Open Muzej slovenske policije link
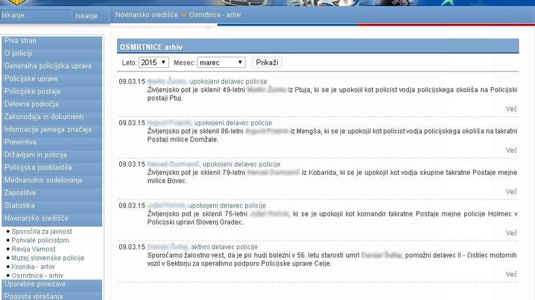 [48, 259]
